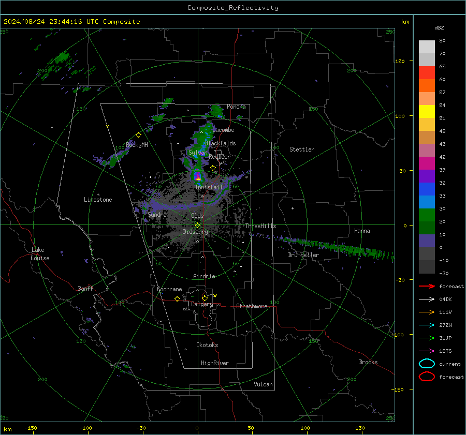This screenshot has width=466, height=435.
Task: Click the Ponoka city label
Action: (x=236, y=107)
